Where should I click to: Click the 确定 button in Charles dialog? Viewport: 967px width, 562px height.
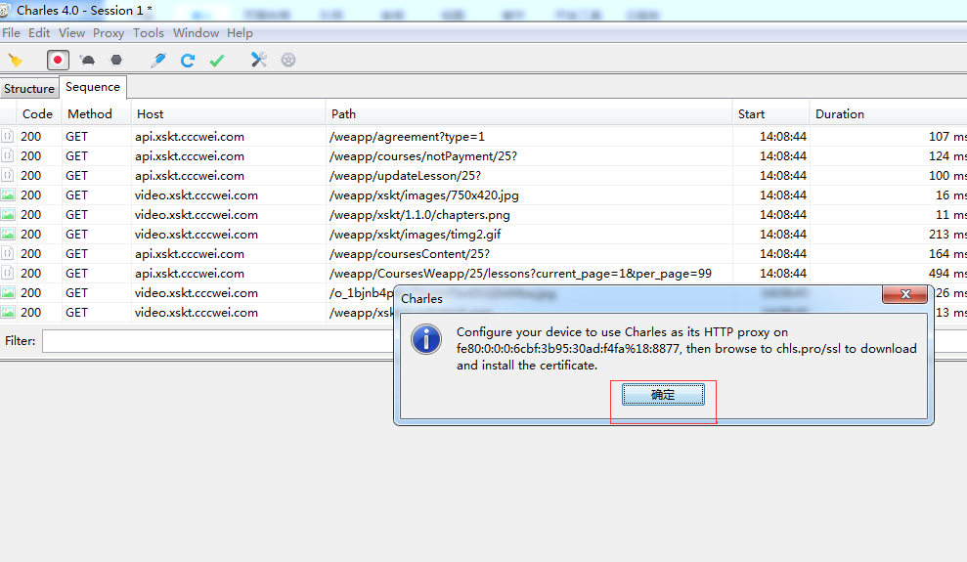click(663, 395)
